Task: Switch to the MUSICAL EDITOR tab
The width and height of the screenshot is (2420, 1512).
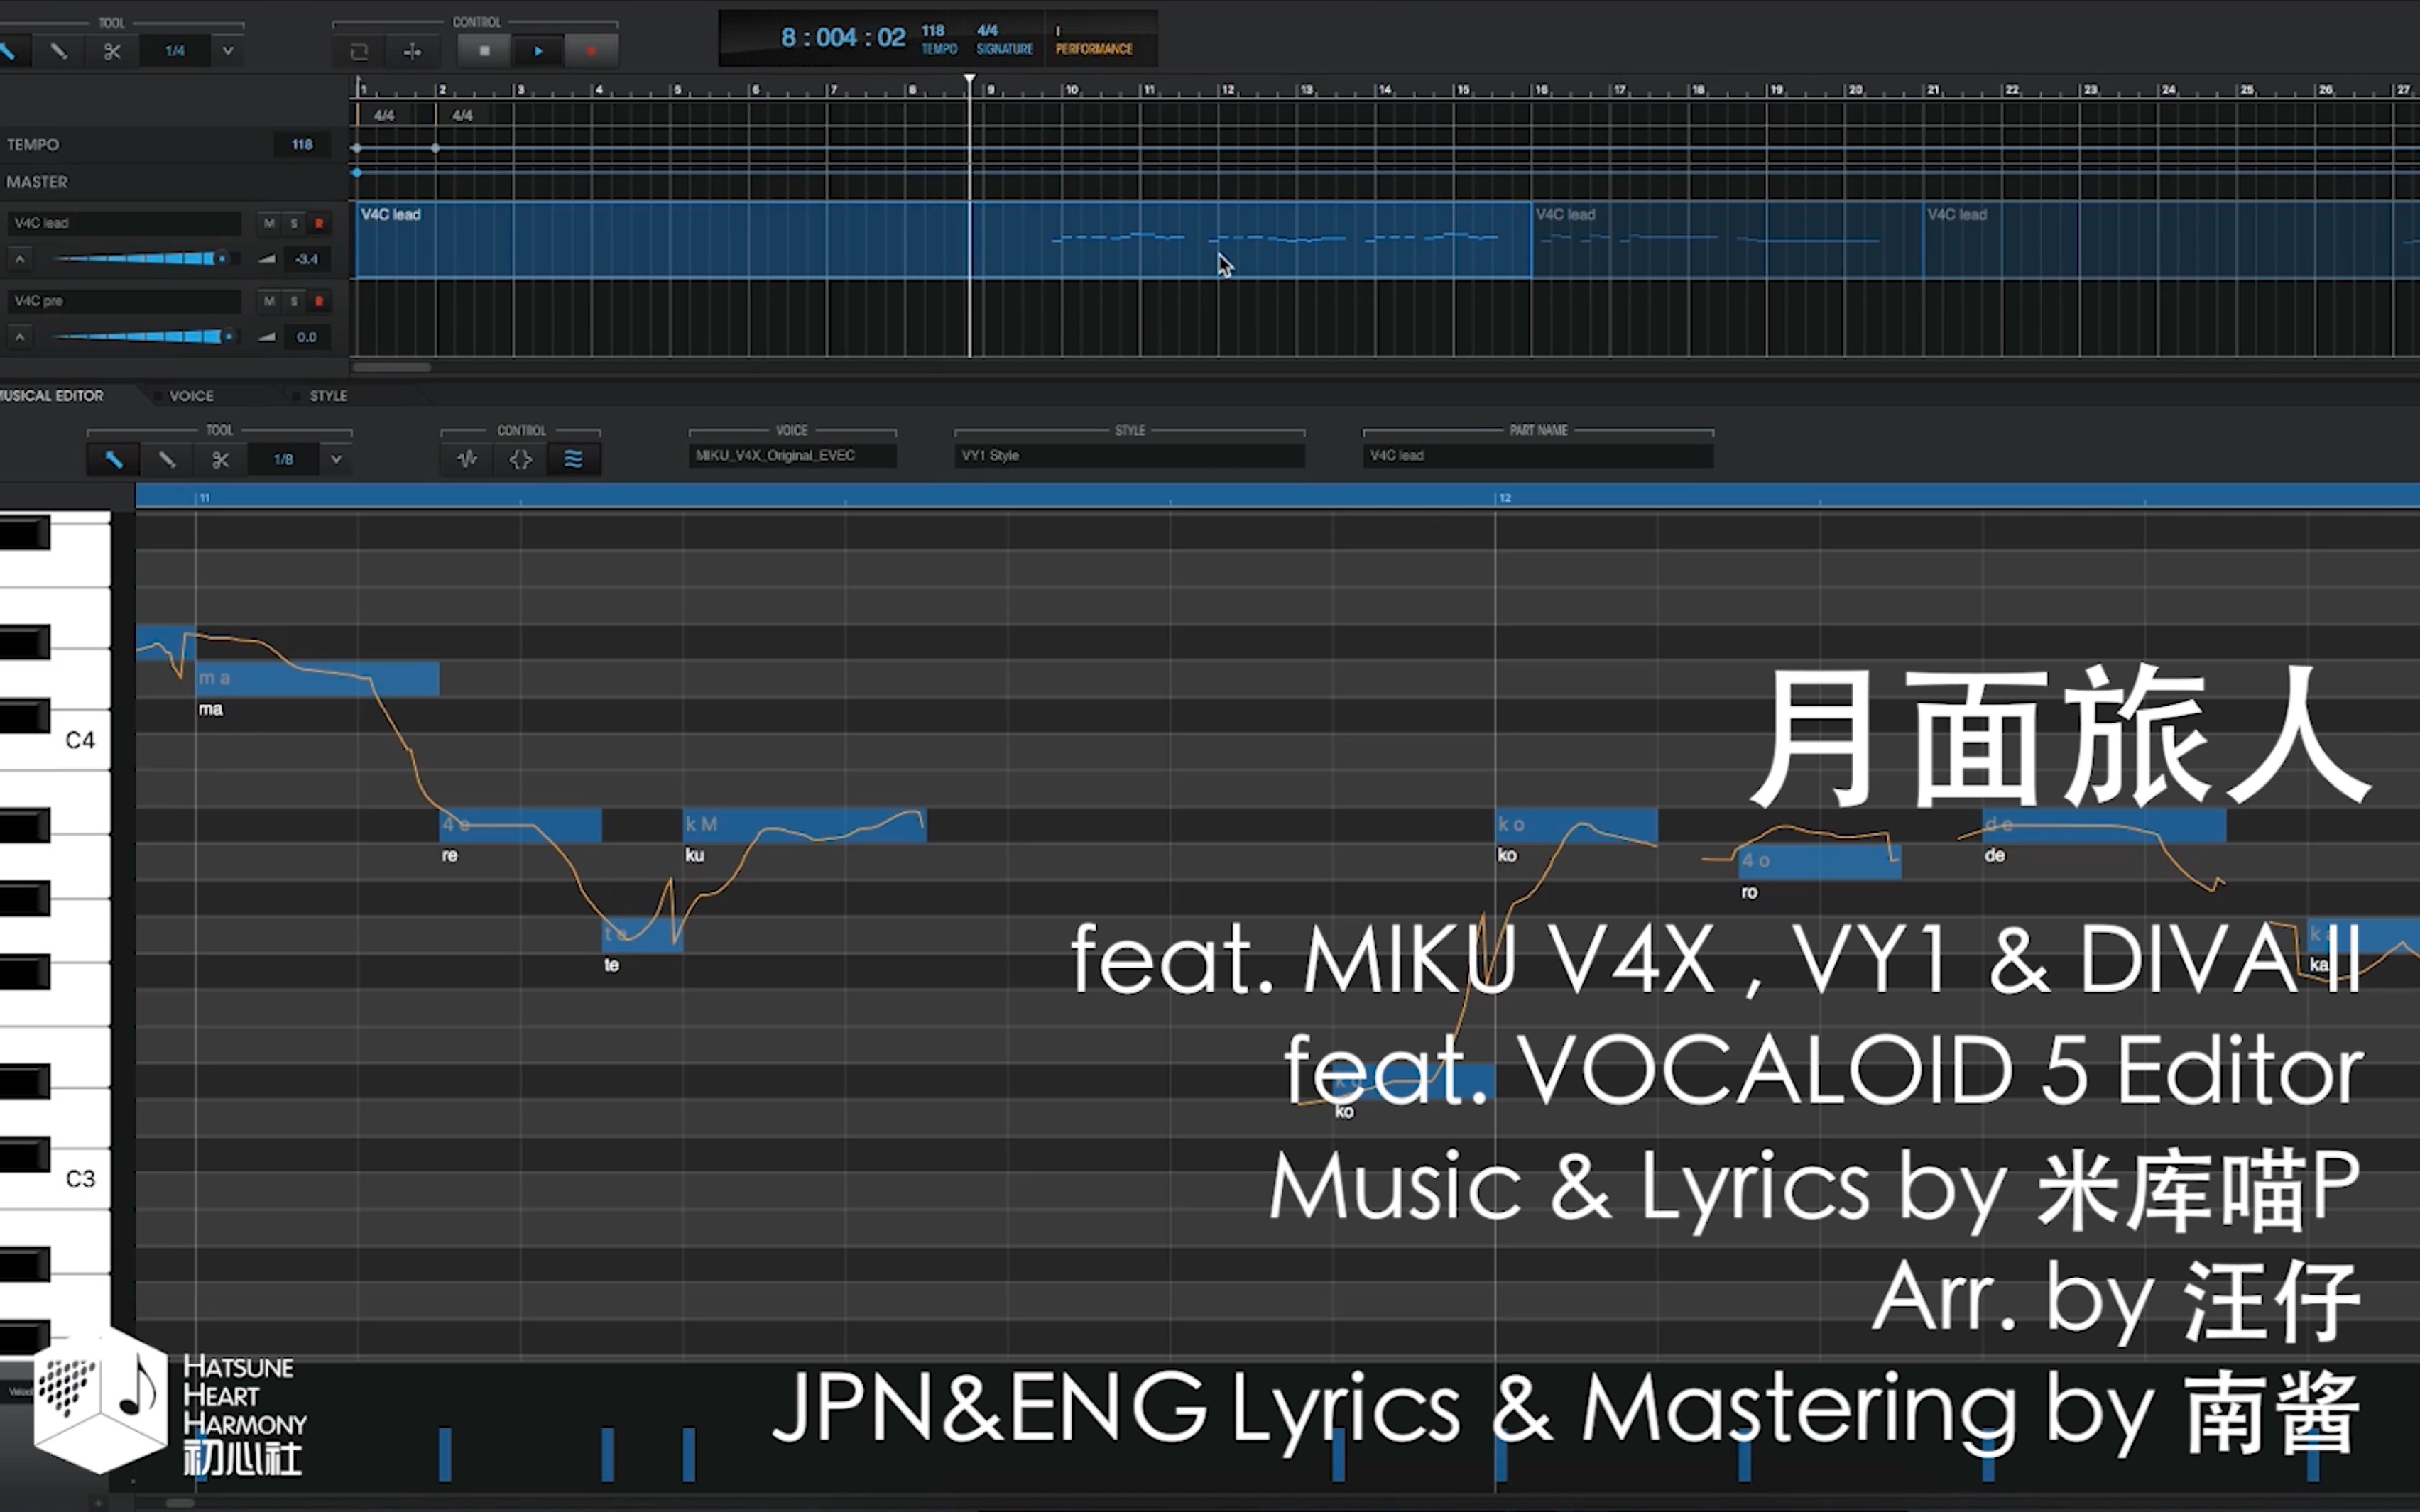Action: pyautogui.click(x=52, y=396)
